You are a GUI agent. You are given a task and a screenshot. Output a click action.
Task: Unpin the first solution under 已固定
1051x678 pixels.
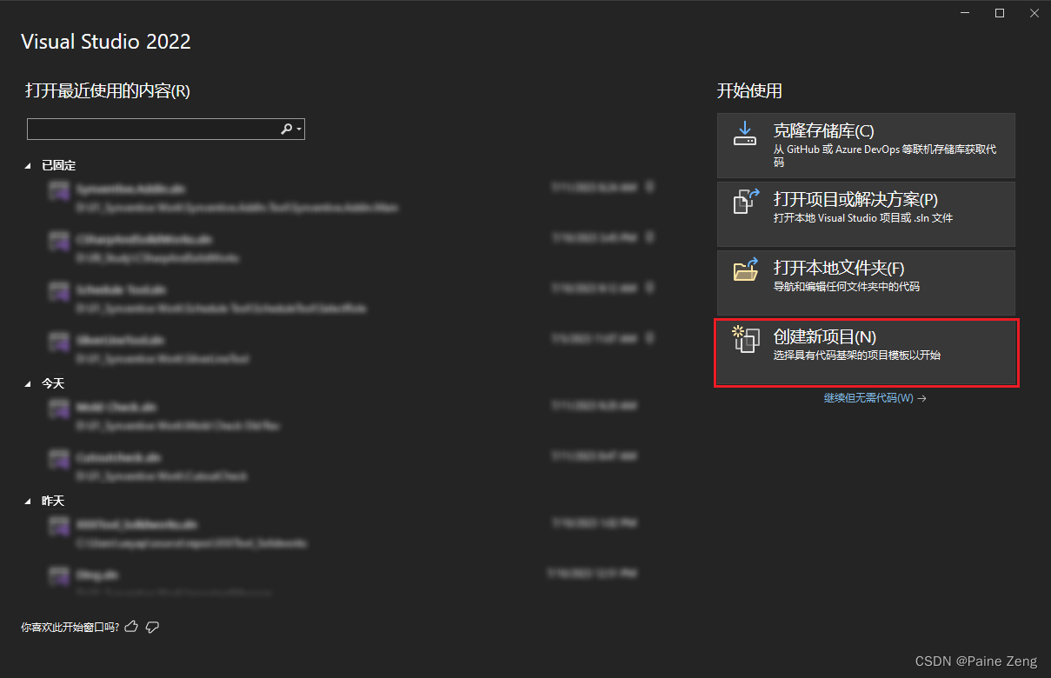point(649,187)
